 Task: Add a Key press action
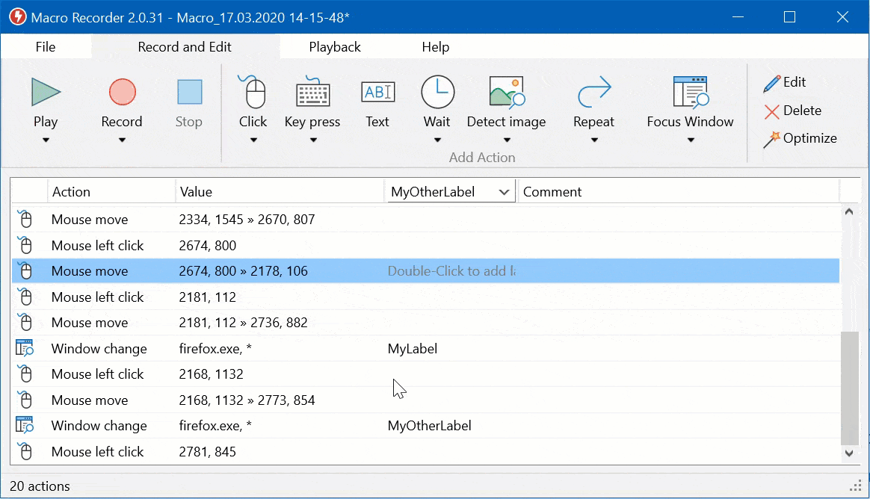312,93
